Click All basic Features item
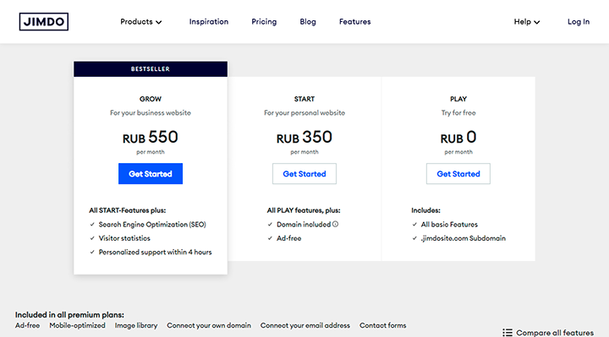609x337 pixels. click(449, 225)
